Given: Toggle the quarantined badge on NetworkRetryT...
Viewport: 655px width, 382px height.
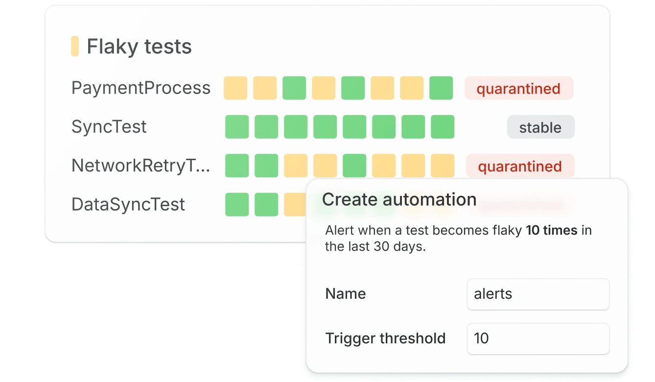Looking at the screenshot, I should [x=520, y=167].
